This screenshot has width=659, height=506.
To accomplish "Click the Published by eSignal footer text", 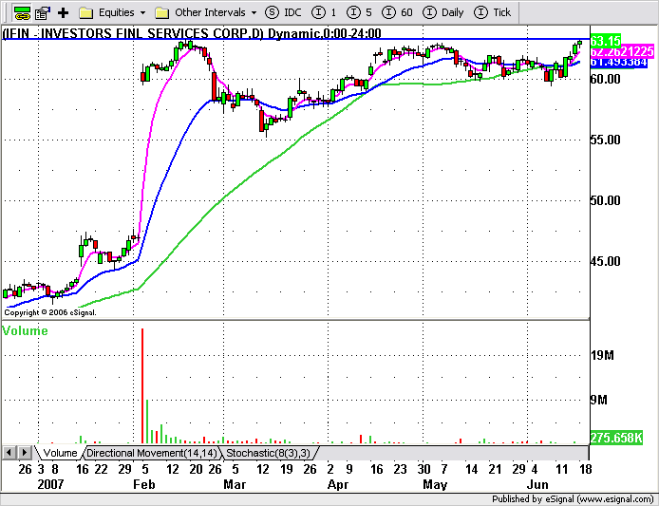I will tap(573, 499).
